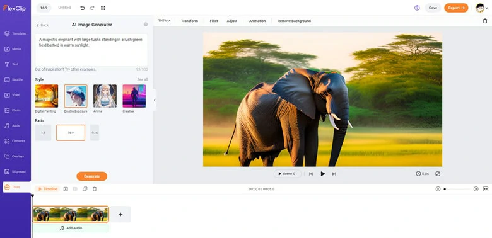Open the Filter tab

(214, 21)
